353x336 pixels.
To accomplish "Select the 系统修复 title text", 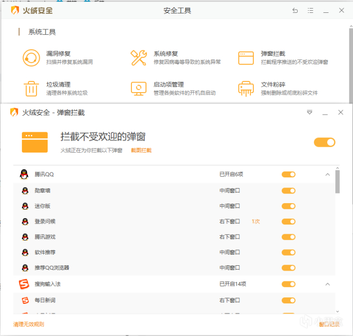I will coord(166,54).
